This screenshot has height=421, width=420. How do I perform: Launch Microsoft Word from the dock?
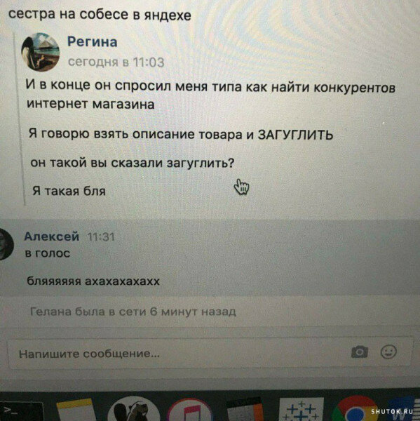[x=404, y=410]
